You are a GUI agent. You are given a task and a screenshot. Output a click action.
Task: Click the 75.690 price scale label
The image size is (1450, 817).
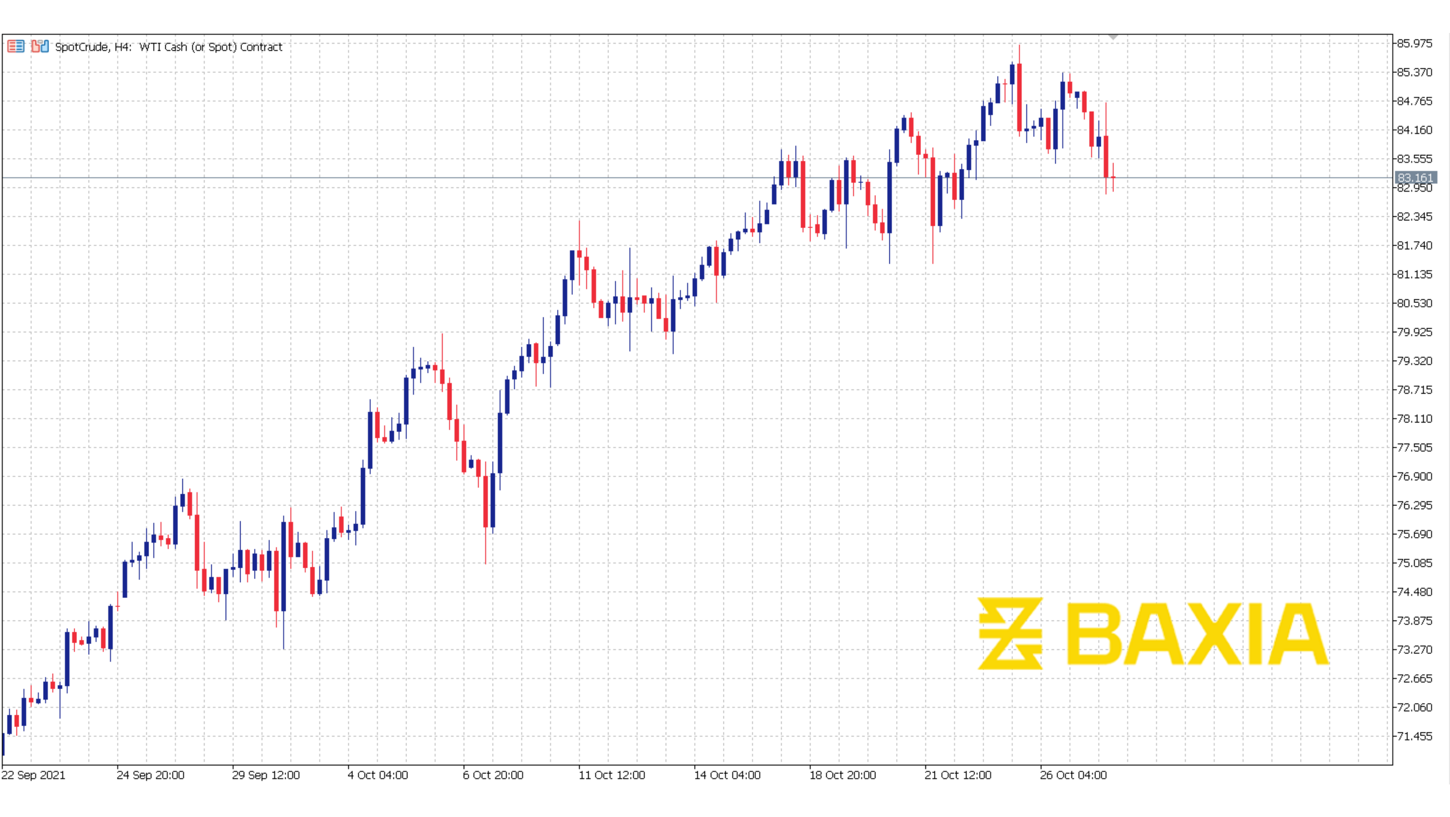tap(1415, 534)
